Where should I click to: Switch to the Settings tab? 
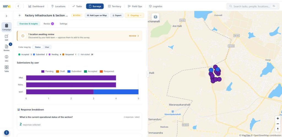(x=64, y=24)
